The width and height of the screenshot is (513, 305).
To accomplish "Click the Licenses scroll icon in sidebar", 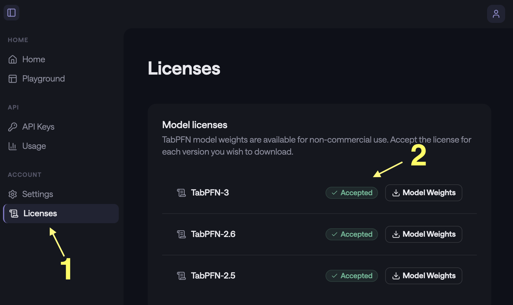I will tap(14, 214).
